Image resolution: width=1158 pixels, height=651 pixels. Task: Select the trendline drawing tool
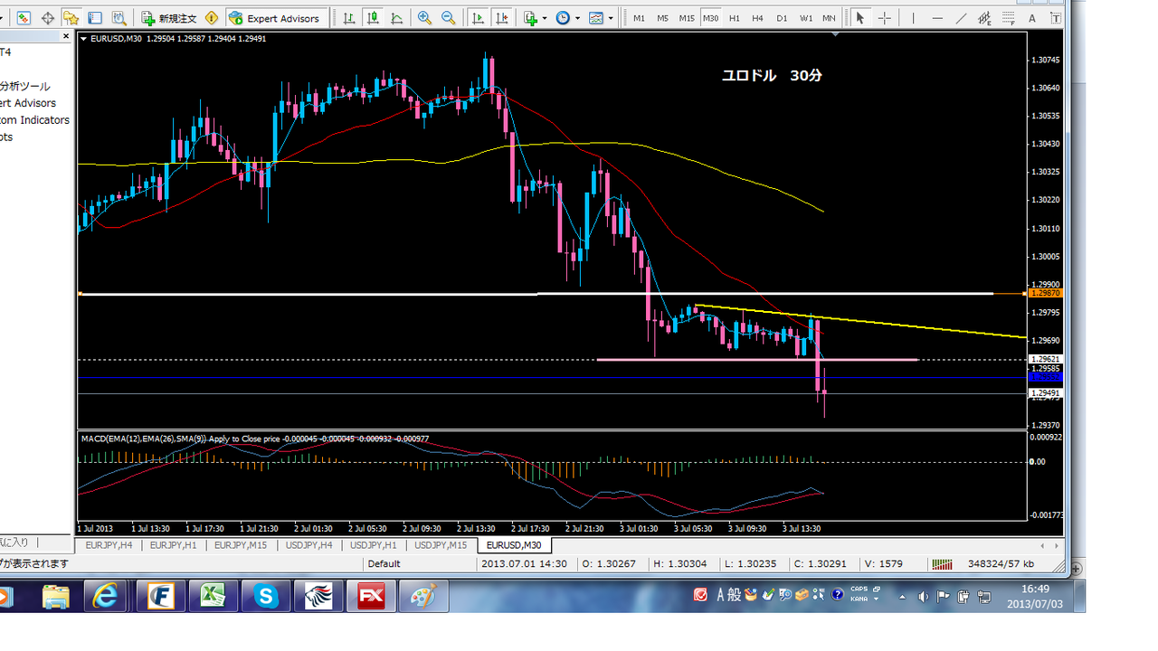pos(961,18)
